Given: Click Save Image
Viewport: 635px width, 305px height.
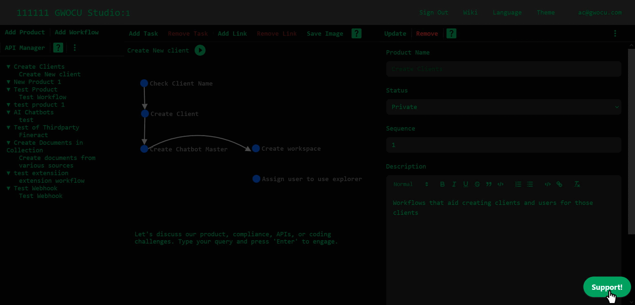Looking at the screenshot, I should point(325,34).
